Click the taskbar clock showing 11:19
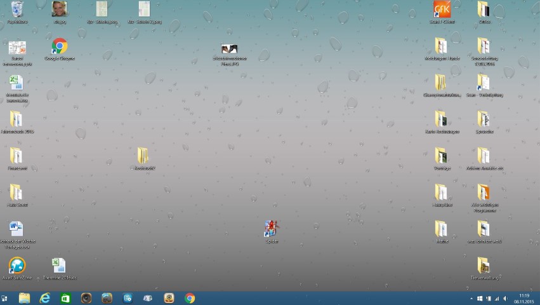This screenshot has width=540, height=305. [x=524, y=298]
